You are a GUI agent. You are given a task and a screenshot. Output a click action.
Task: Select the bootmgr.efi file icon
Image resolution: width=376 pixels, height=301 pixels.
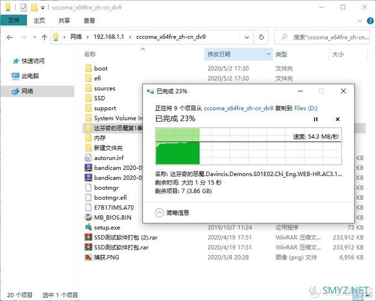pos(88,198)
